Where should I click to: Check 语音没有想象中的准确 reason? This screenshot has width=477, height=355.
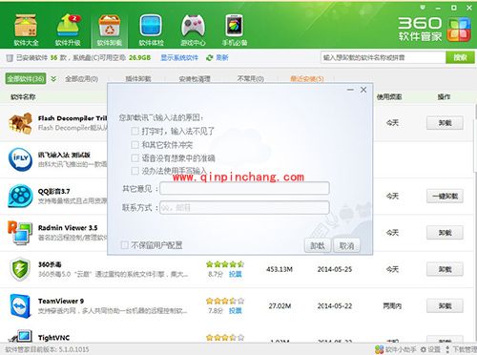coord(135,158)
